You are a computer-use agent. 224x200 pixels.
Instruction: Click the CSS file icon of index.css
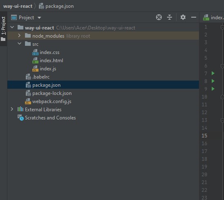35,52
